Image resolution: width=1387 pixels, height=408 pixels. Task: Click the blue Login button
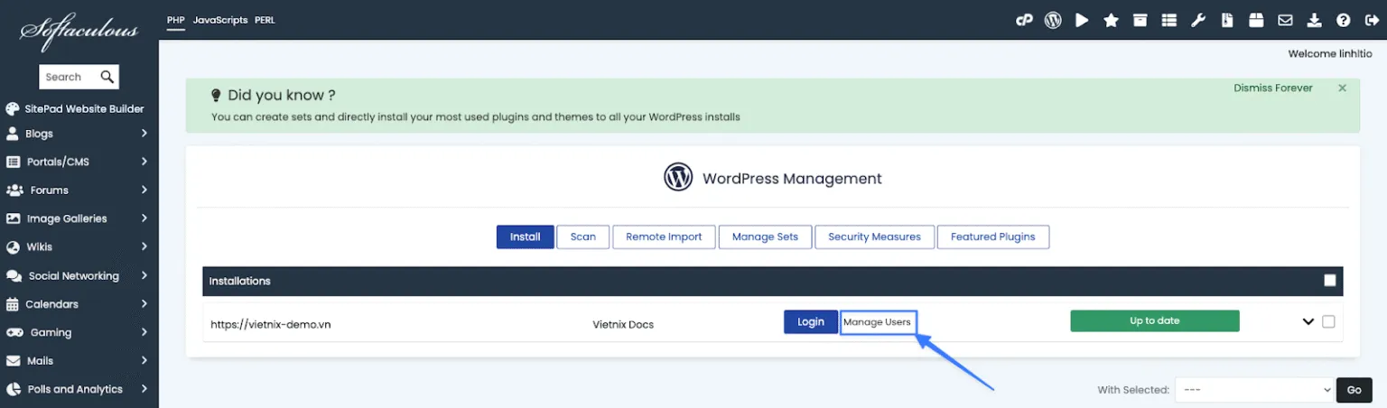tap(811, 322)
